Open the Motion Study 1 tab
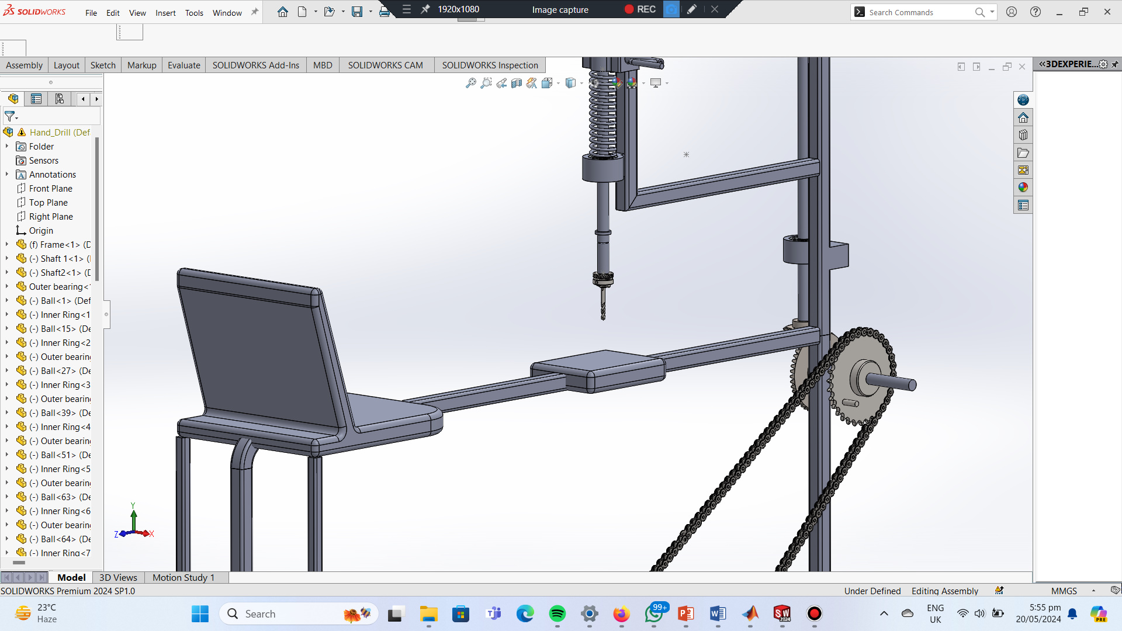 pyautogui.click(x=183, y=577)
